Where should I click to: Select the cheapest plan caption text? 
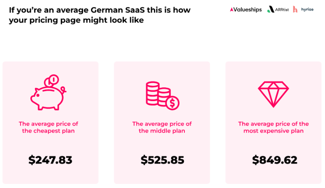[48, 127]
